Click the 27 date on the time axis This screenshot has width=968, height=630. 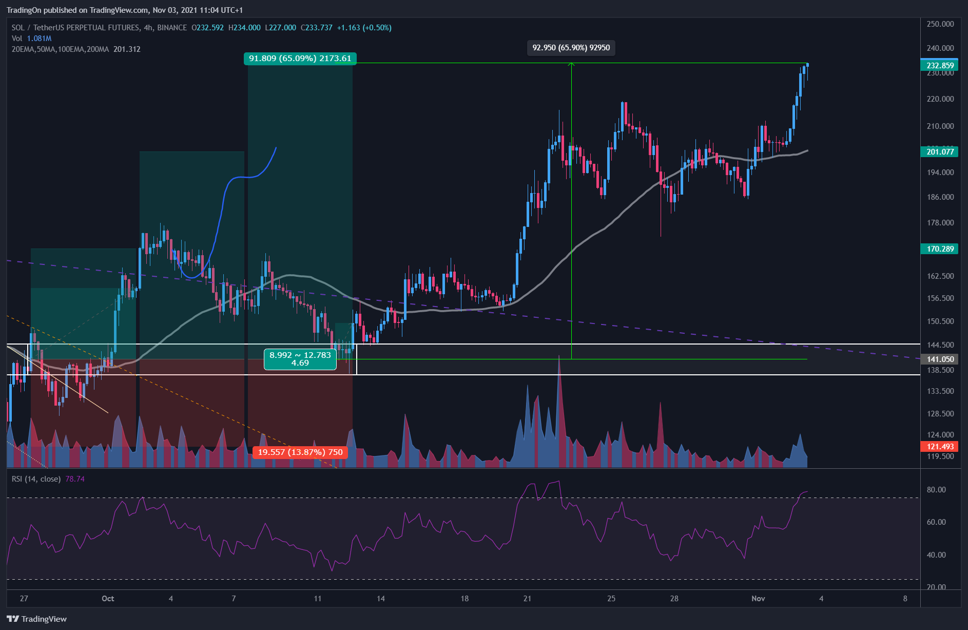tap(24, 599)
